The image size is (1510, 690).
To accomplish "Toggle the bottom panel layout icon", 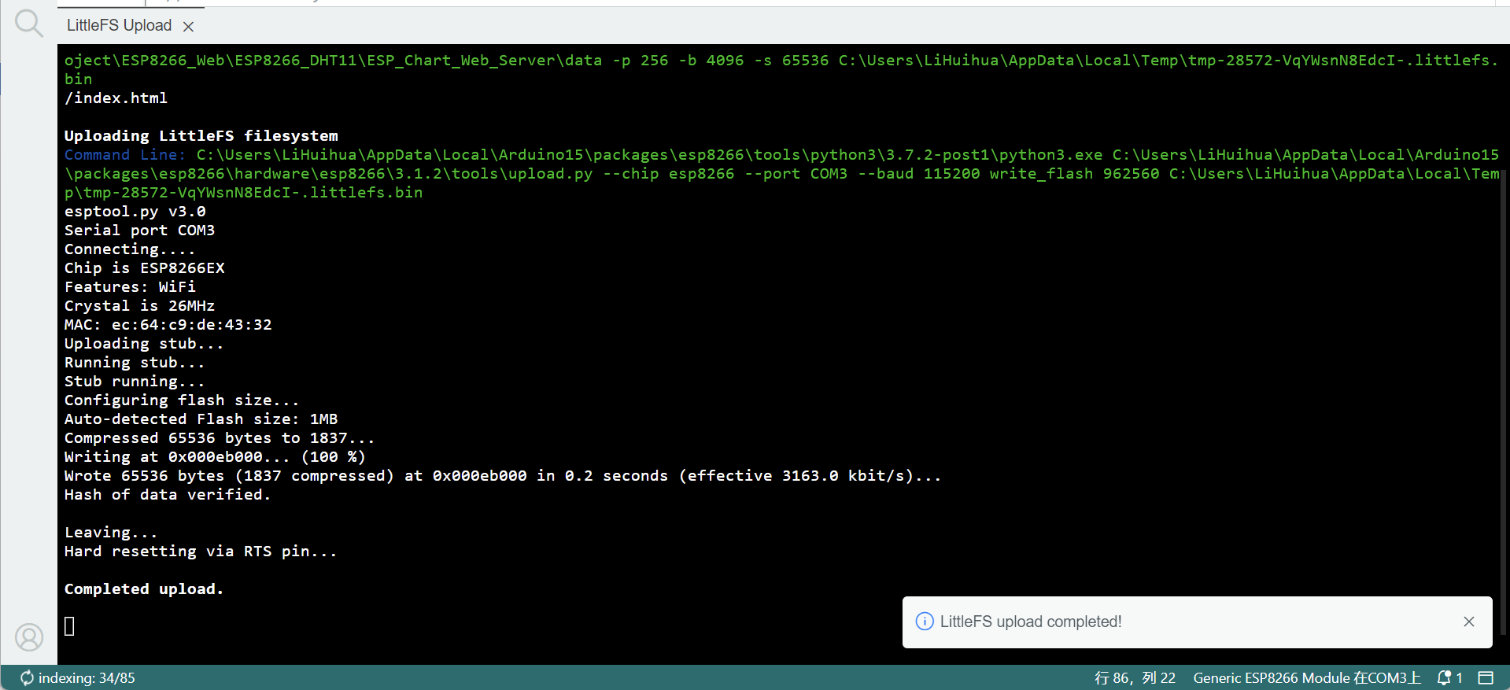I will click(x=1486, y=677).
